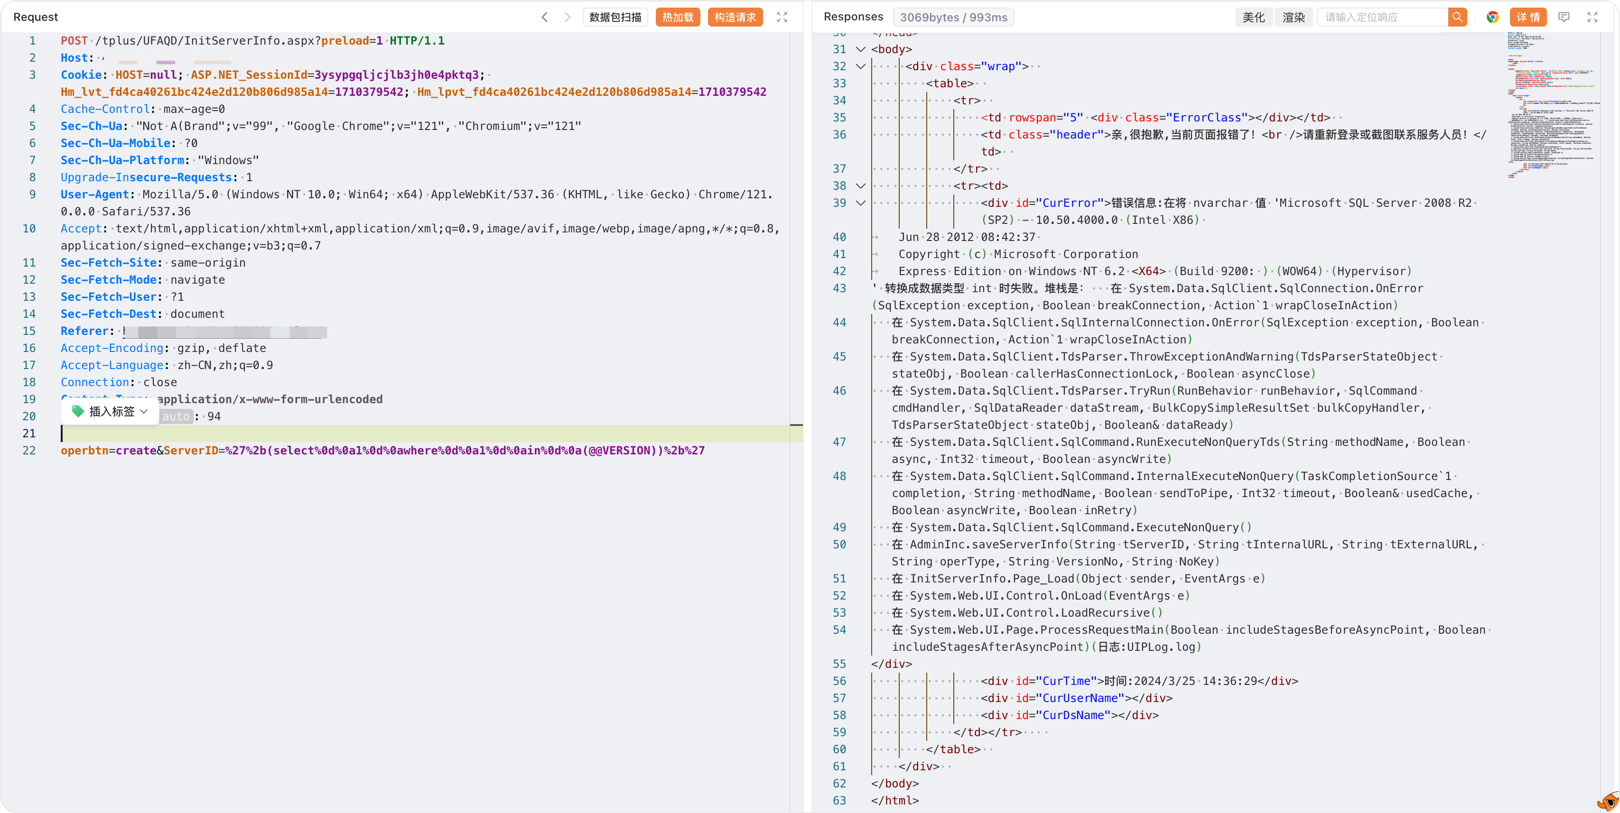
Task: Click the CurTime div on response line 56
Action: point(1139,681)
